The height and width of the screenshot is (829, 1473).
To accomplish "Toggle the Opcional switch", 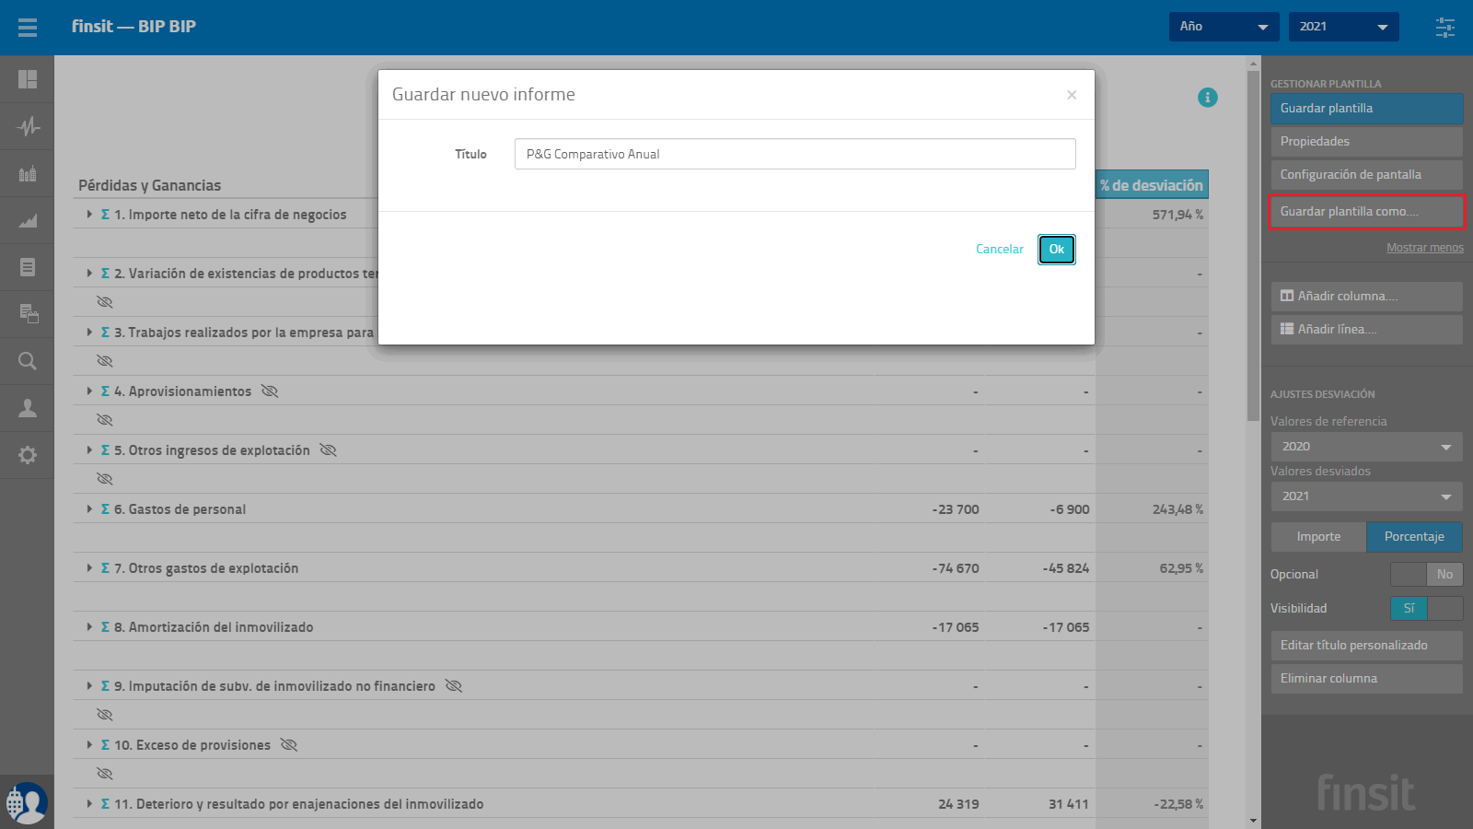I will [x=1426, y=574].
